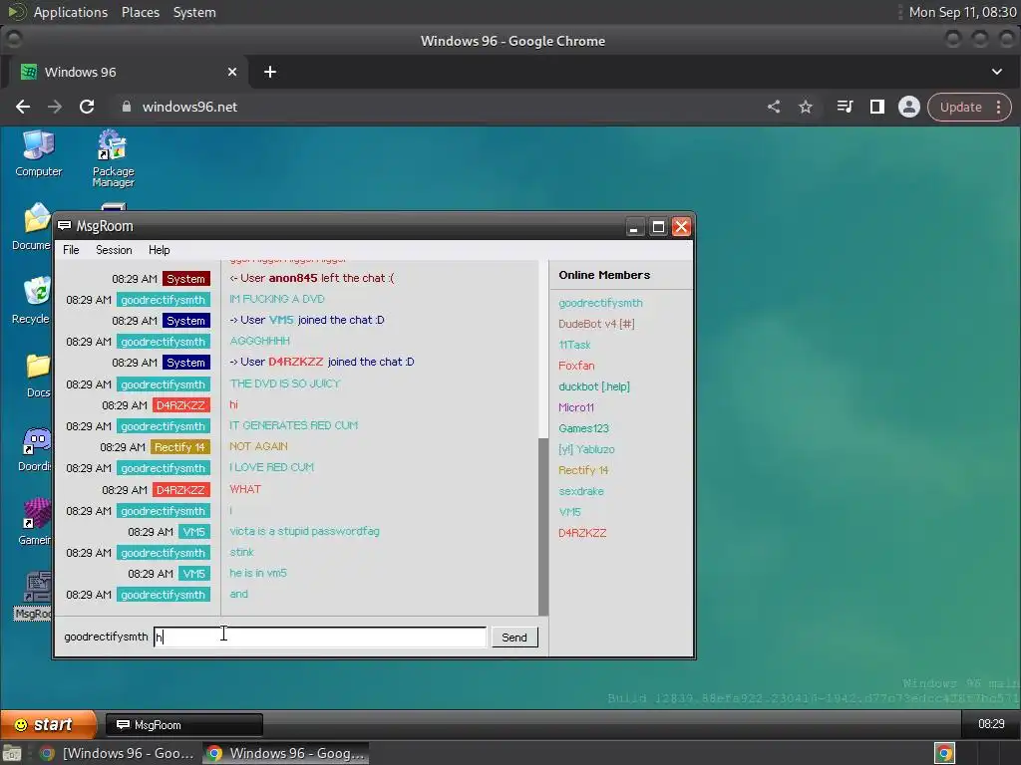Minimize the MsgRoom window
The width and height of the screenshot is (1021, 765).
point(633,226)
